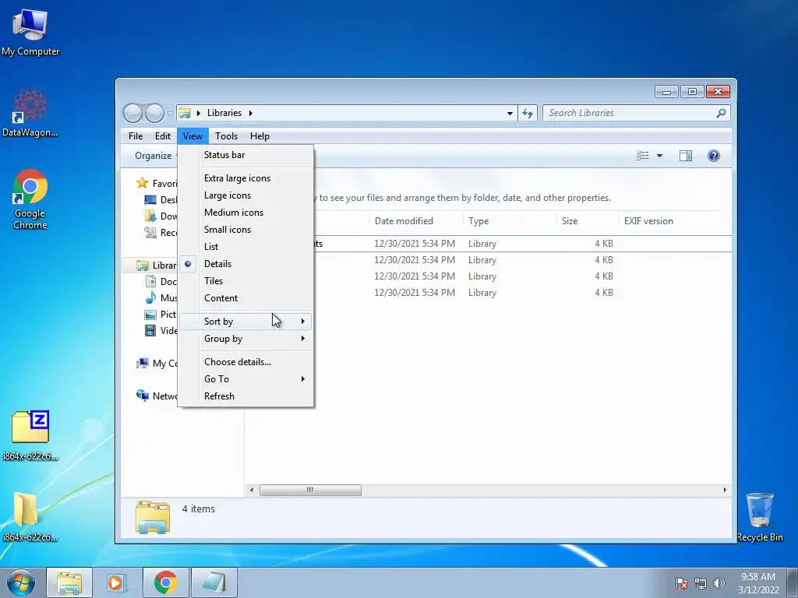Viewport: 798px width, 598px height.
Task: Click the Libraries icon in address bar
Action: point(185,113)
